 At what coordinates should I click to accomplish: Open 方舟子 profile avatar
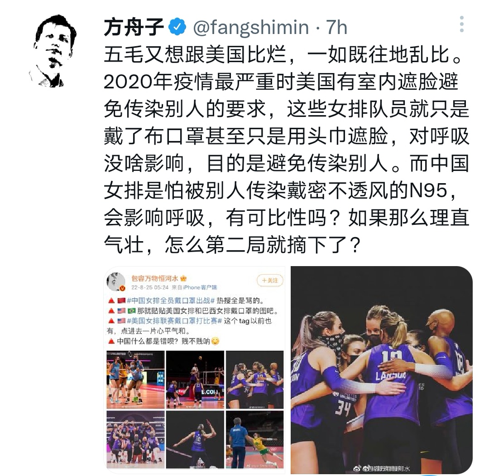tap(53, 51)
